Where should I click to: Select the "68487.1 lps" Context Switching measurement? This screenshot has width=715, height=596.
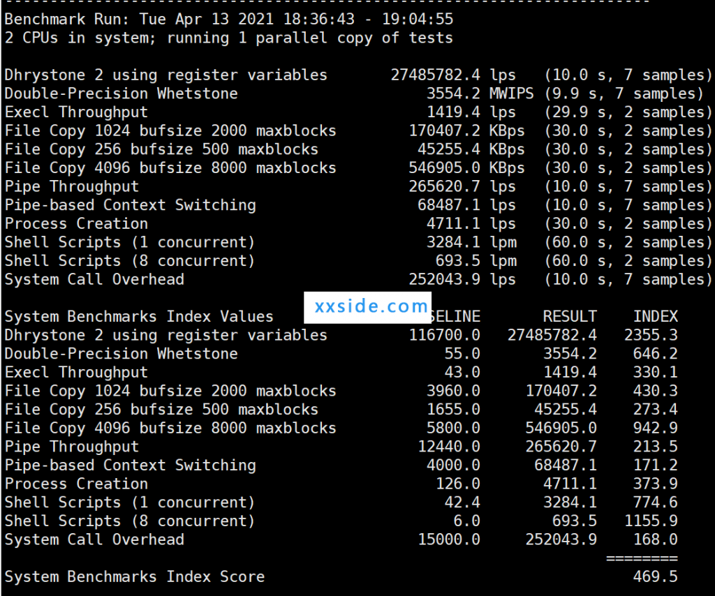point(467,205)
